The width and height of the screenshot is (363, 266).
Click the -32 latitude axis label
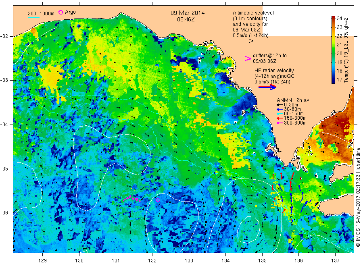[x=4, y=36]
